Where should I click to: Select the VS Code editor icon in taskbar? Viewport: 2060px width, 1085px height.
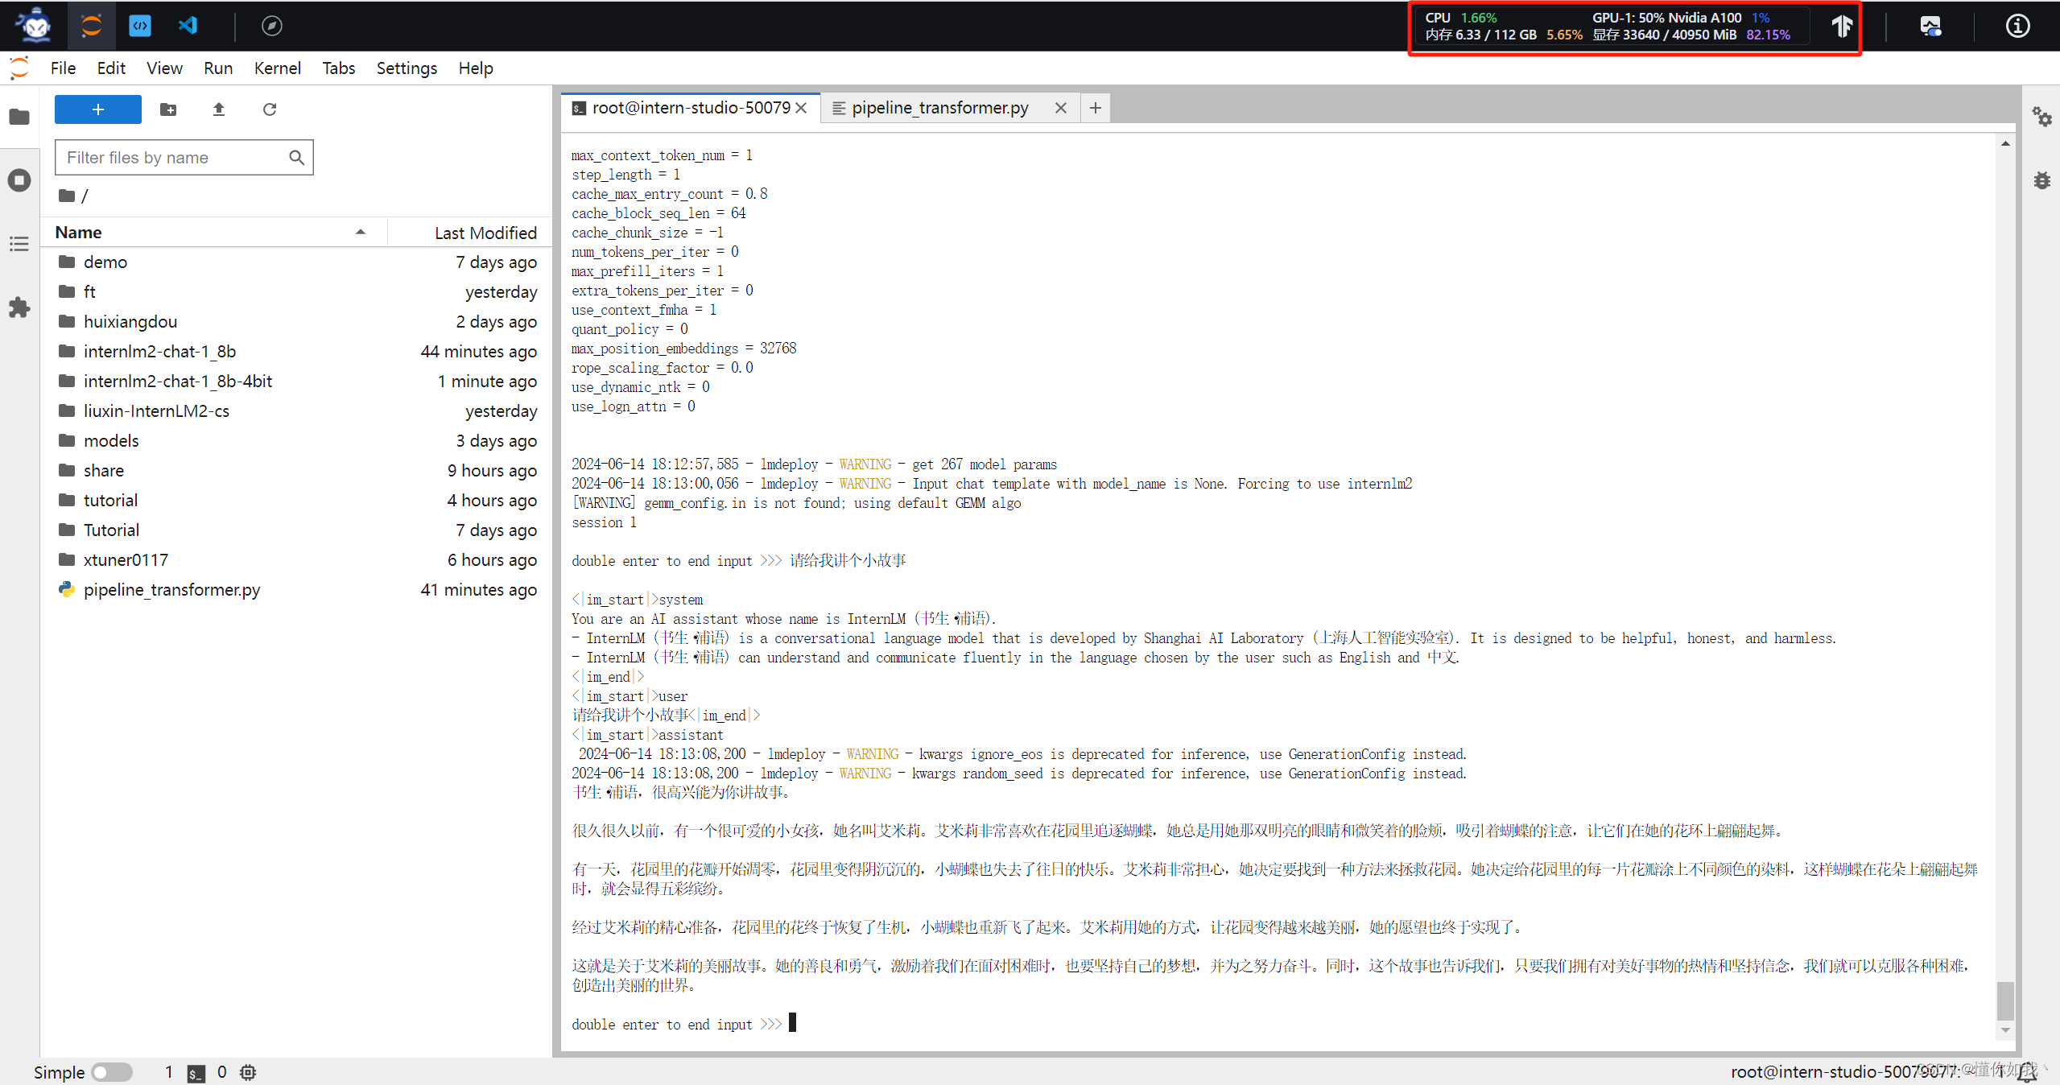click(x=189, y=23)
